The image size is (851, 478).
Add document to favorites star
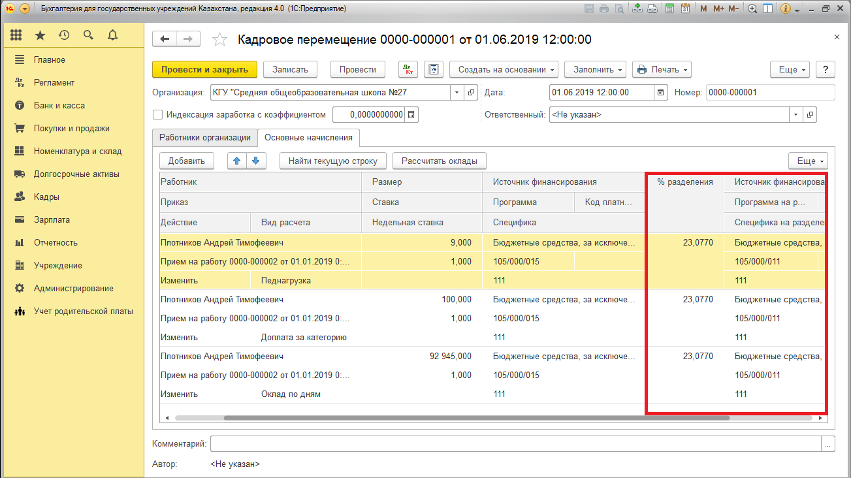220,40
